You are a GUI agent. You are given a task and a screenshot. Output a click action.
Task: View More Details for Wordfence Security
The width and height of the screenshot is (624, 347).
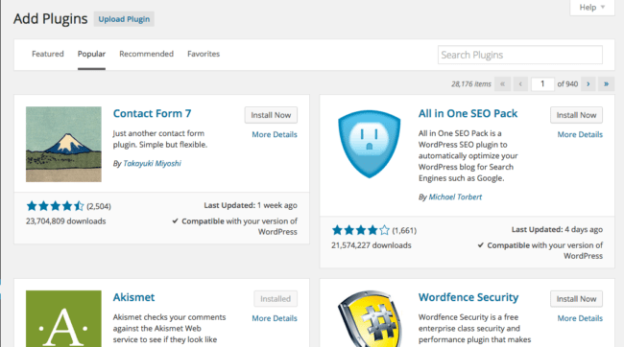click(x=580, y=318)
